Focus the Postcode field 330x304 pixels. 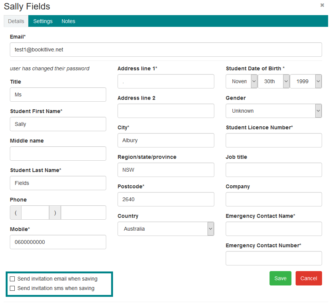click(166, 199)
